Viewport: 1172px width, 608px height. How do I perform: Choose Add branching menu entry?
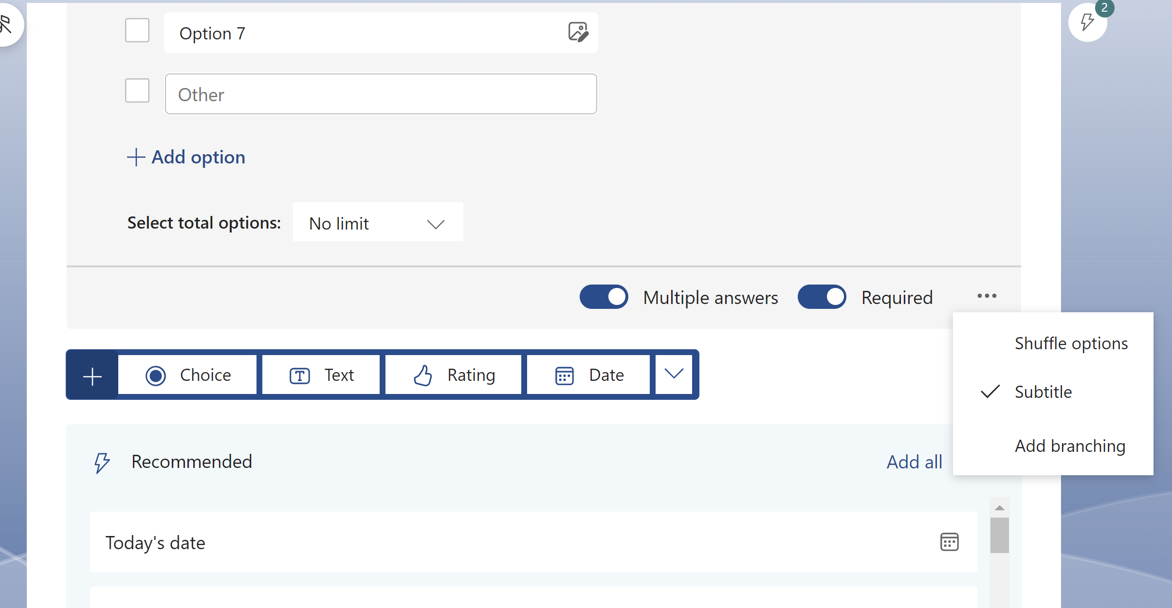pos(1070,446)
